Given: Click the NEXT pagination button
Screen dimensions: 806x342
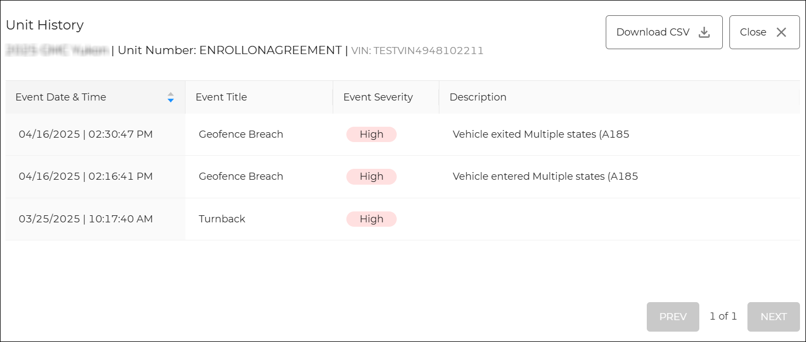Looking at the screenshot, I should [773, 317].
